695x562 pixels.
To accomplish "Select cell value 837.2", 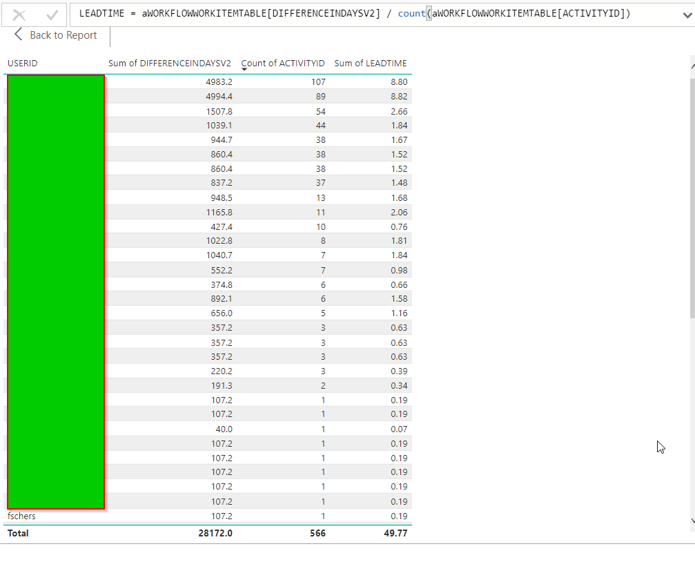I will point(222,182).
